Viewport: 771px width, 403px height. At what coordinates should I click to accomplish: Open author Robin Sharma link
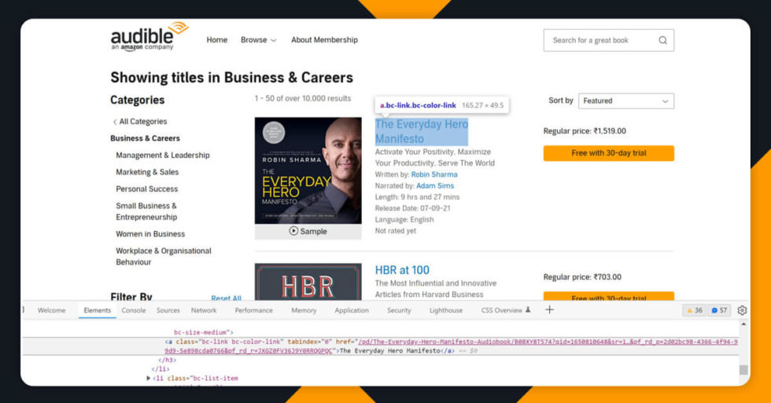(434, 174)
